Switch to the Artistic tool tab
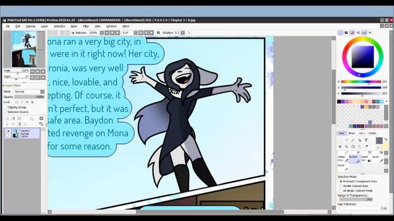The width and height of the screenshot is (394, 221). click(372, 133)
